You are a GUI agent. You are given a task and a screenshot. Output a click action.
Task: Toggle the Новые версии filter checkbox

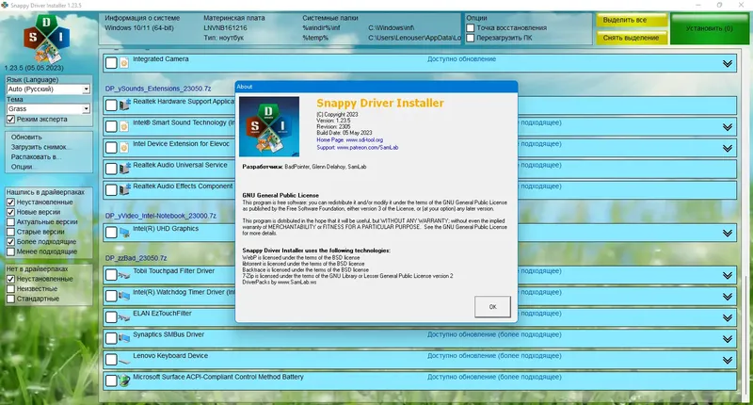tap(10, 212)
